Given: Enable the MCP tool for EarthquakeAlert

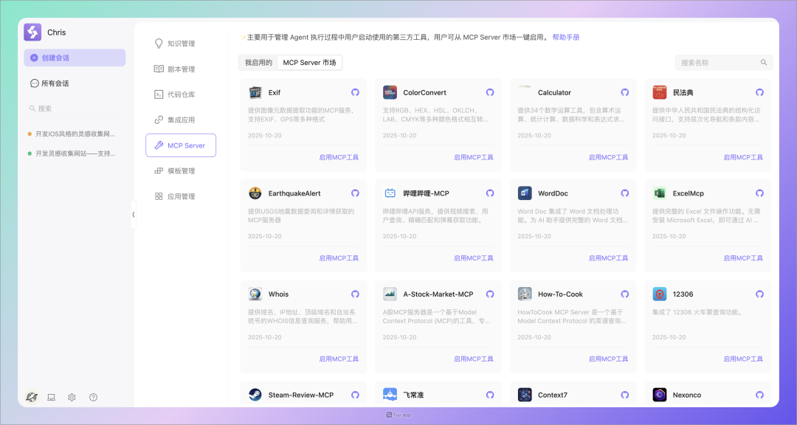Looking at the screenshot, I should 339,258.
